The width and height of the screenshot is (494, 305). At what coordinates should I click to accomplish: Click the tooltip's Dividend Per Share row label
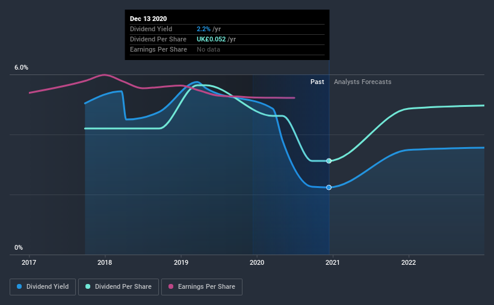tap(158, 39)
